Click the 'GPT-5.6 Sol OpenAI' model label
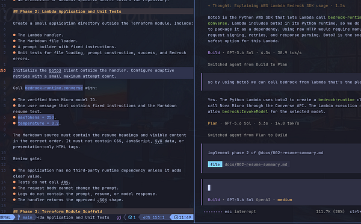Image resolution: width=361 pixels, height=224 pixels. (x=248, y=200)
